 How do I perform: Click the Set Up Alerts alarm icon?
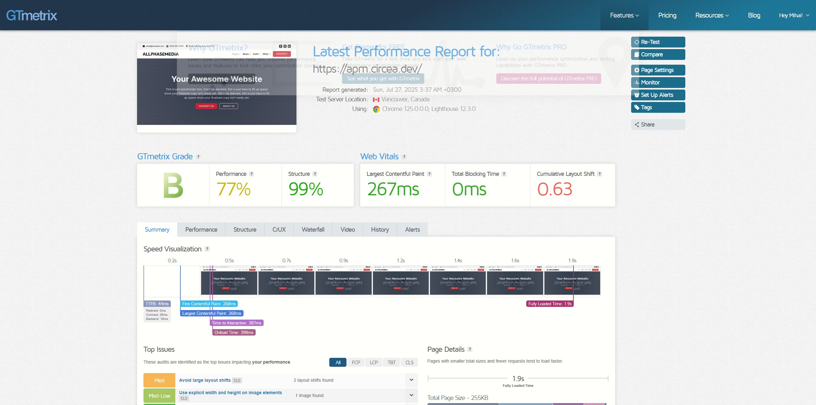637,95
